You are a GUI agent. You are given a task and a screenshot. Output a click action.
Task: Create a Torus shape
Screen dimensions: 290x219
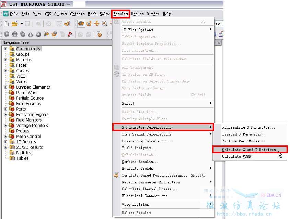(x=38, y=34)
